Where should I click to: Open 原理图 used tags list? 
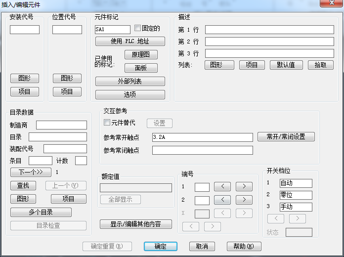click(141, 55)
